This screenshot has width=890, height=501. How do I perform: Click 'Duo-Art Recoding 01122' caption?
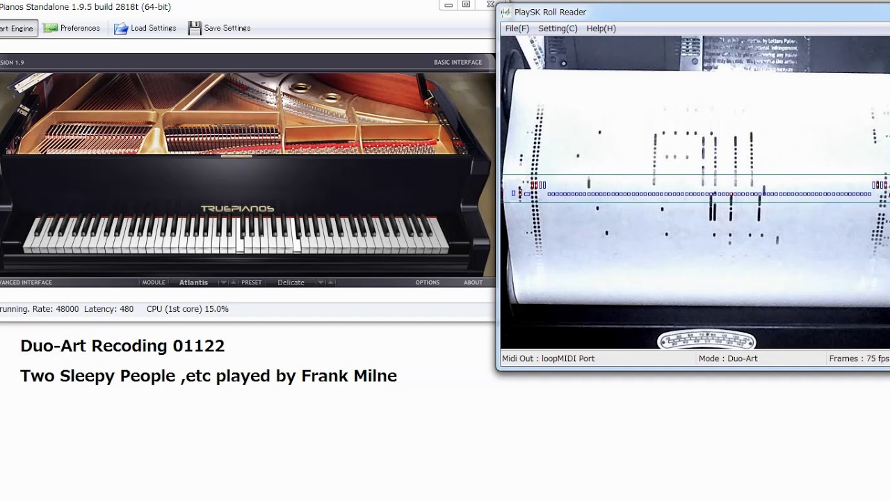coord(122,346)
